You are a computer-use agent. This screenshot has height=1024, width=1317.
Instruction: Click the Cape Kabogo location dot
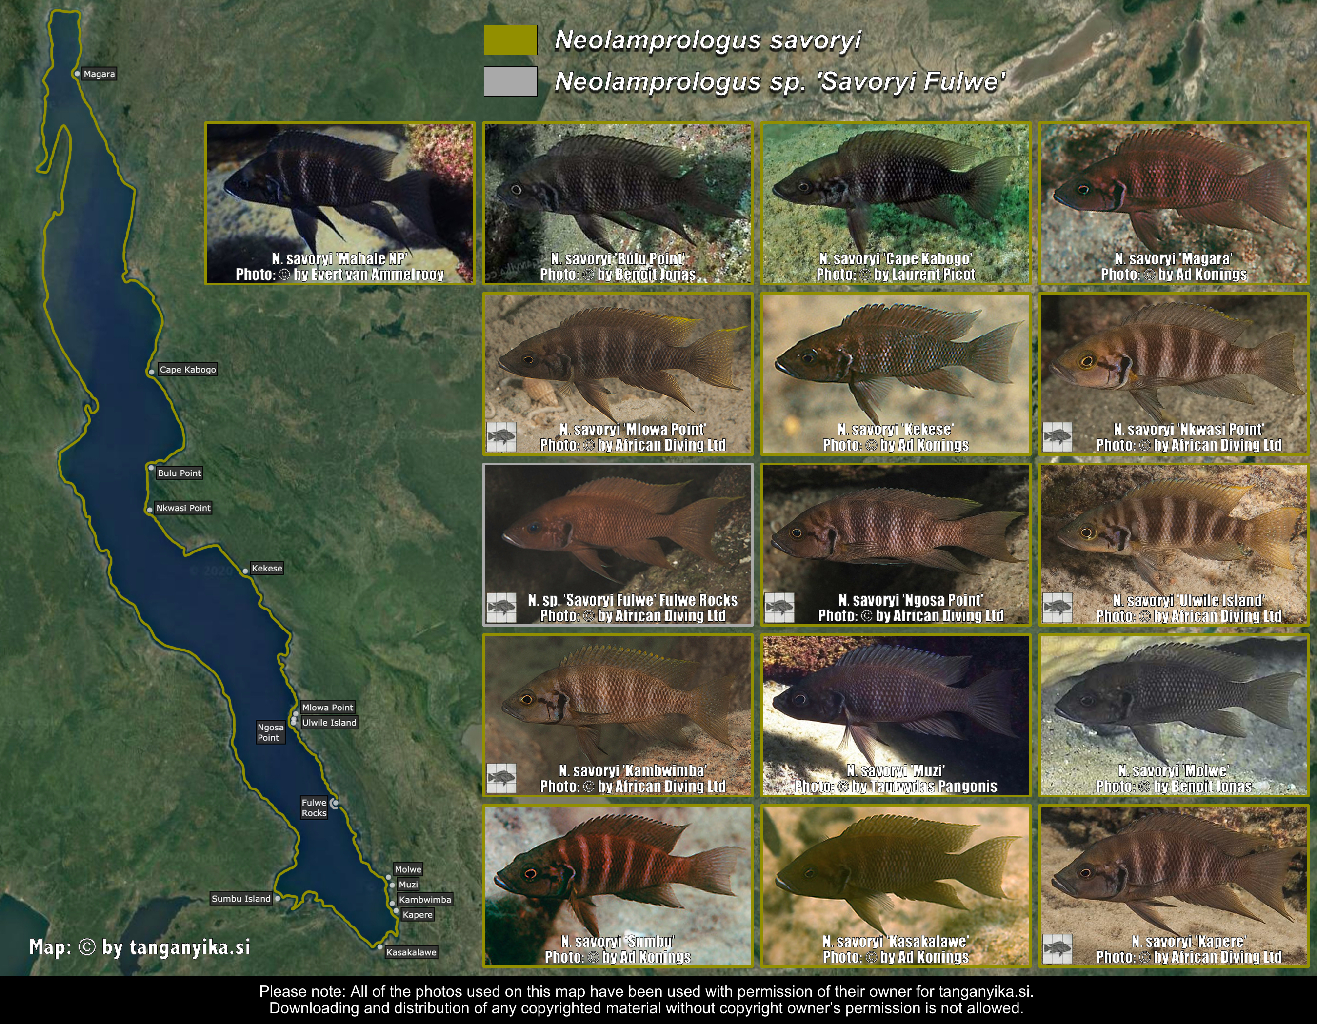click(151, 372)
